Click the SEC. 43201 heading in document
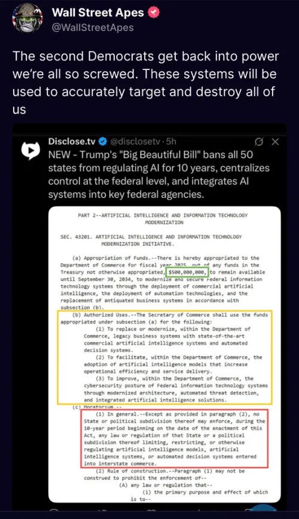Screen dimensions: 299x519 tap(151, 240)
